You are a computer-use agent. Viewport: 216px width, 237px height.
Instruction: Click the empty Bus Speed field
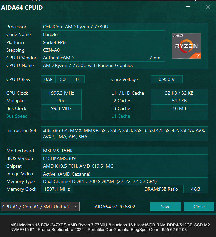(61, 116)
